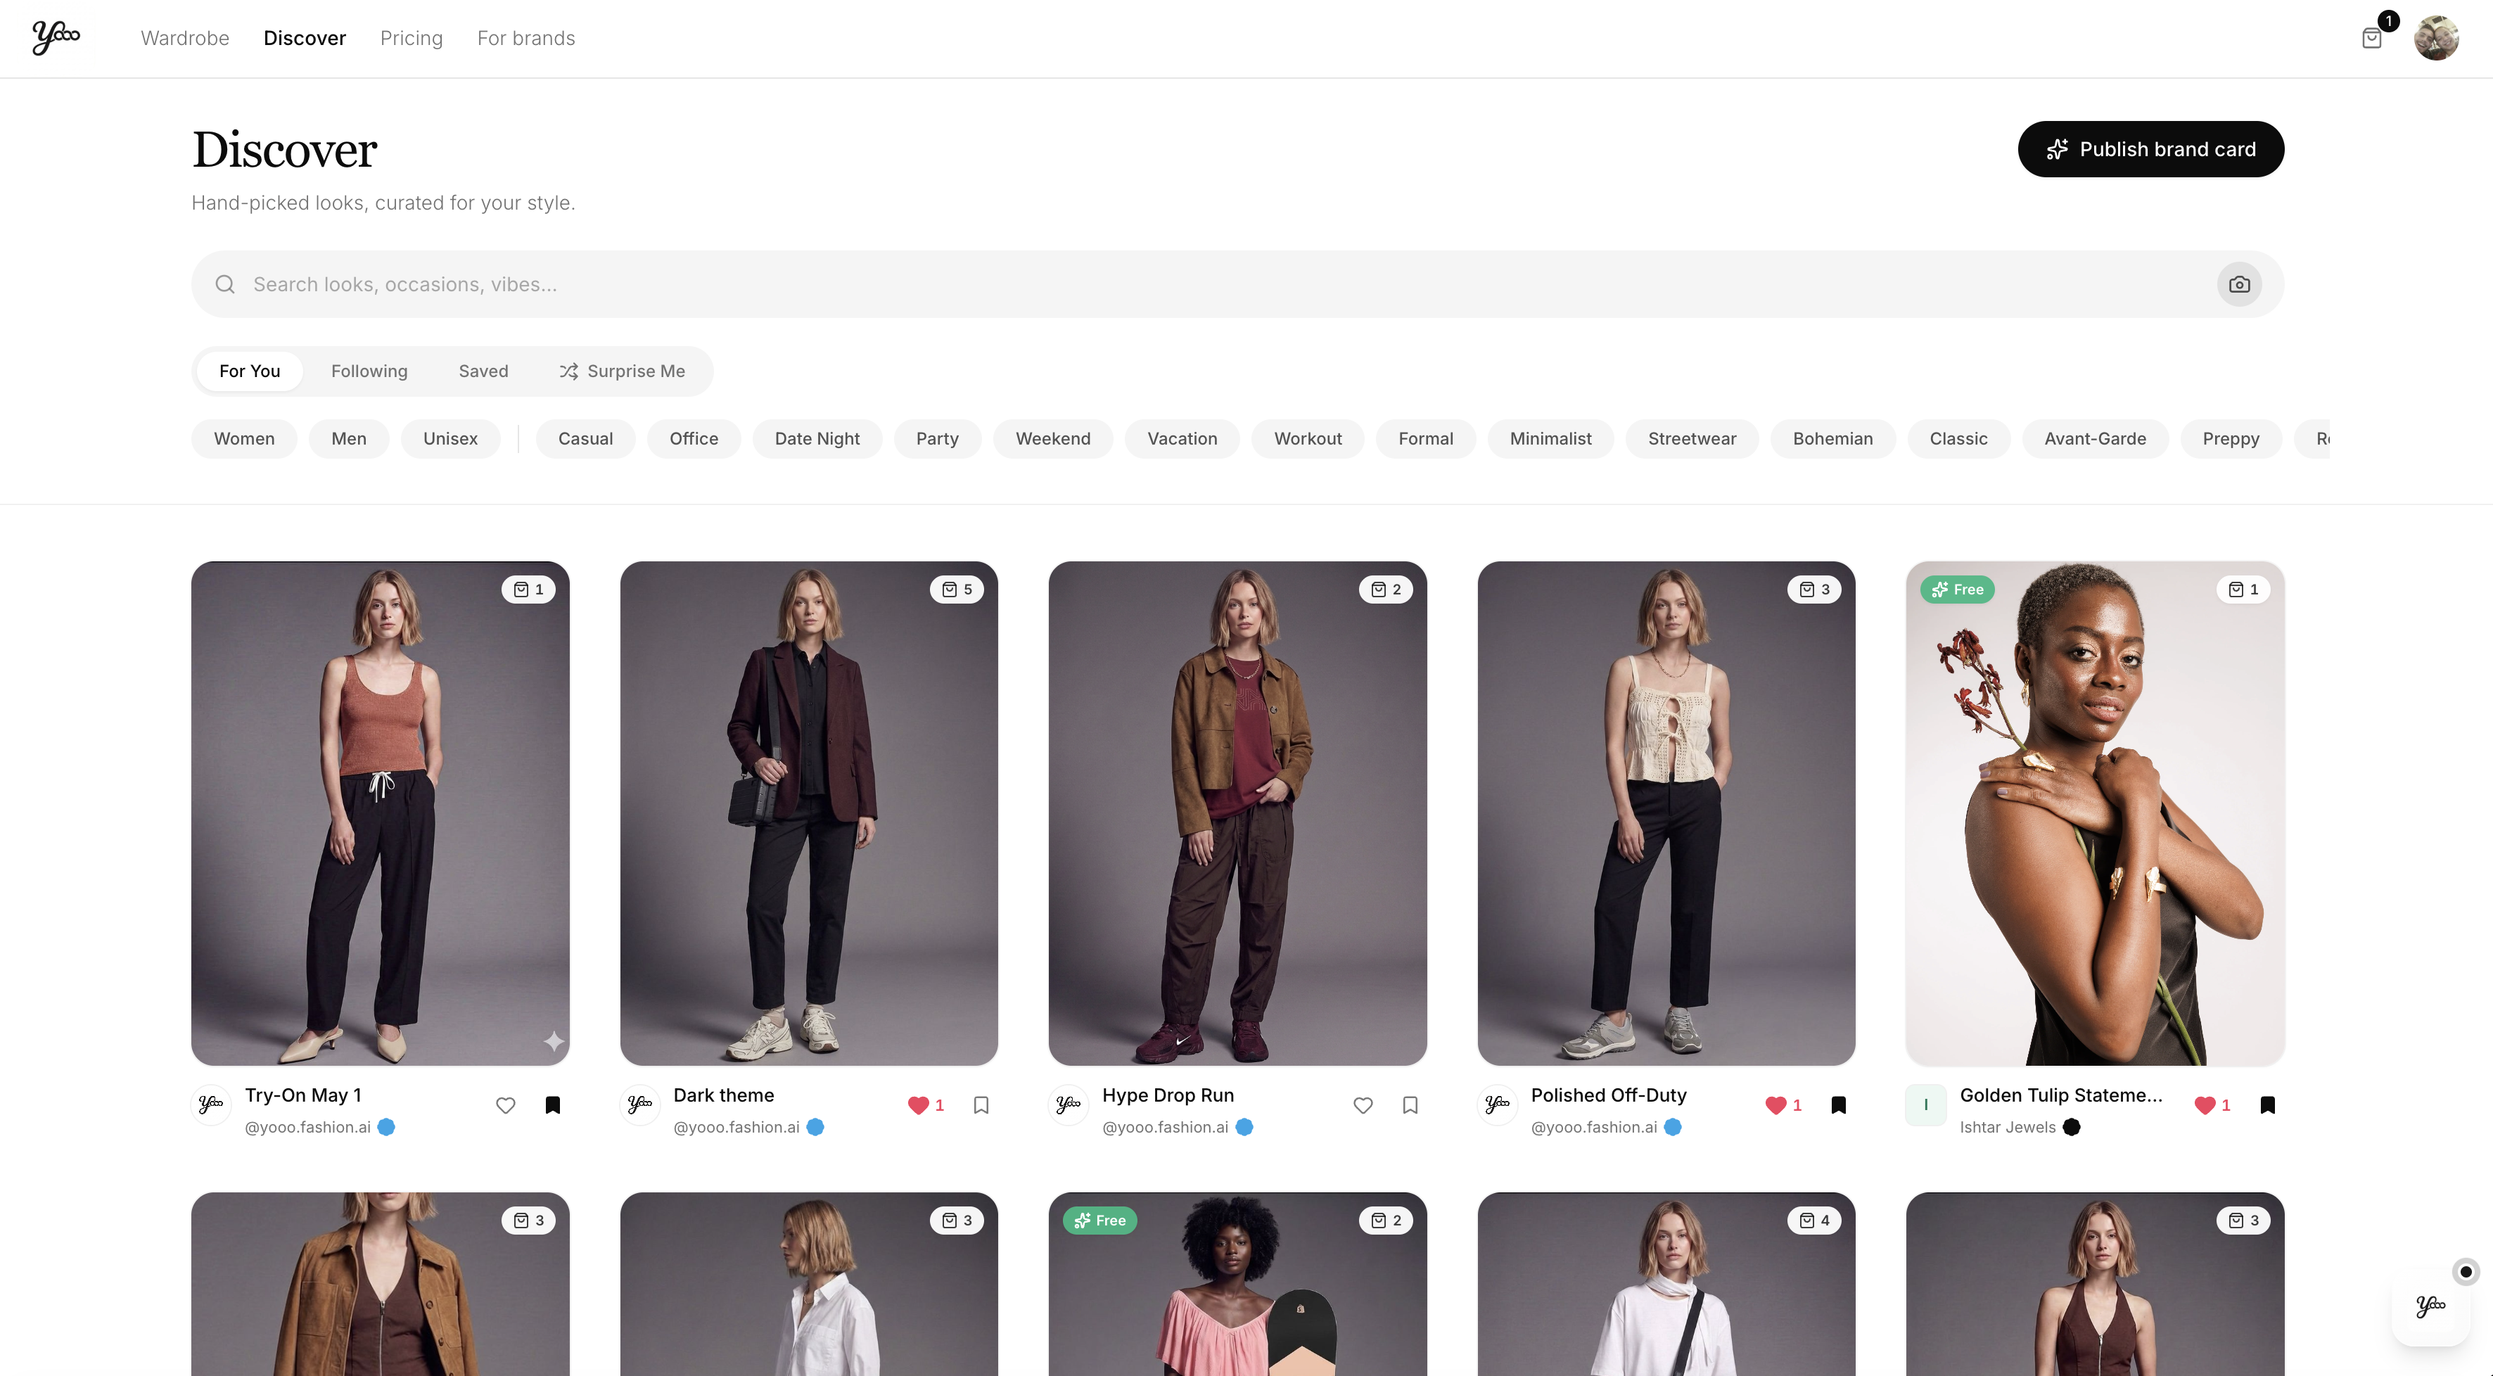Open @yooo.fashion.ai under Hype Drop Run
The image size is (2493, 1376).
coord(1165,1127)
